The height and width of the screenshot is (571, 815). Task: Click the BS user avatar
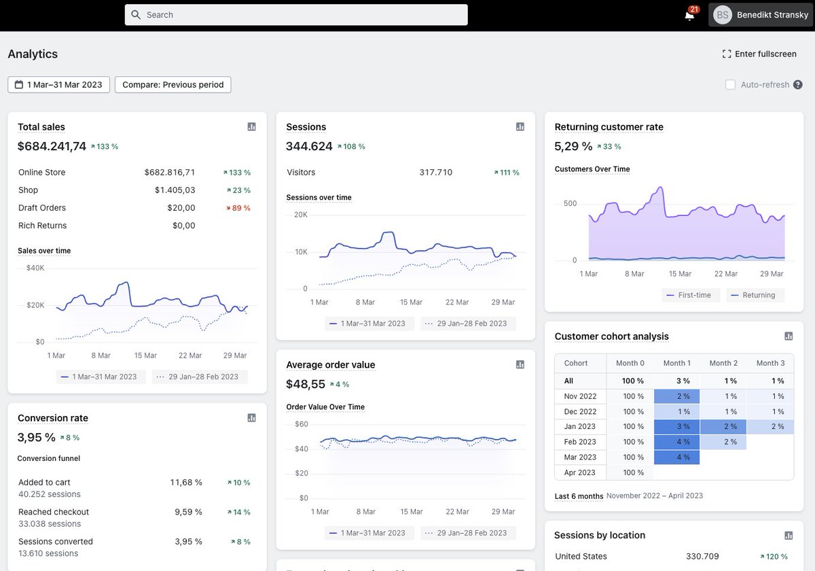coord(723,15)
